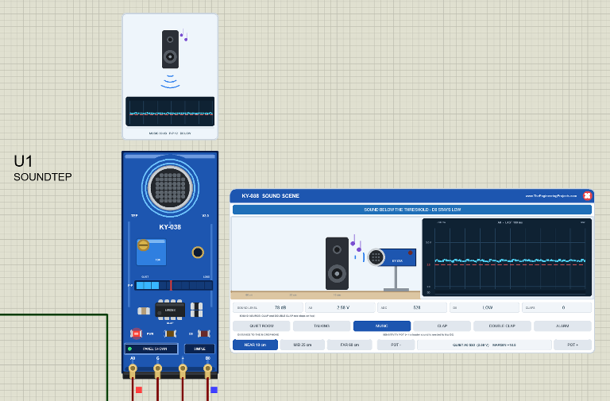The width and height of the screenshot is (610, 401).
Task: Click the Sound Level 78 dB readout
Action: coord(268,307)
